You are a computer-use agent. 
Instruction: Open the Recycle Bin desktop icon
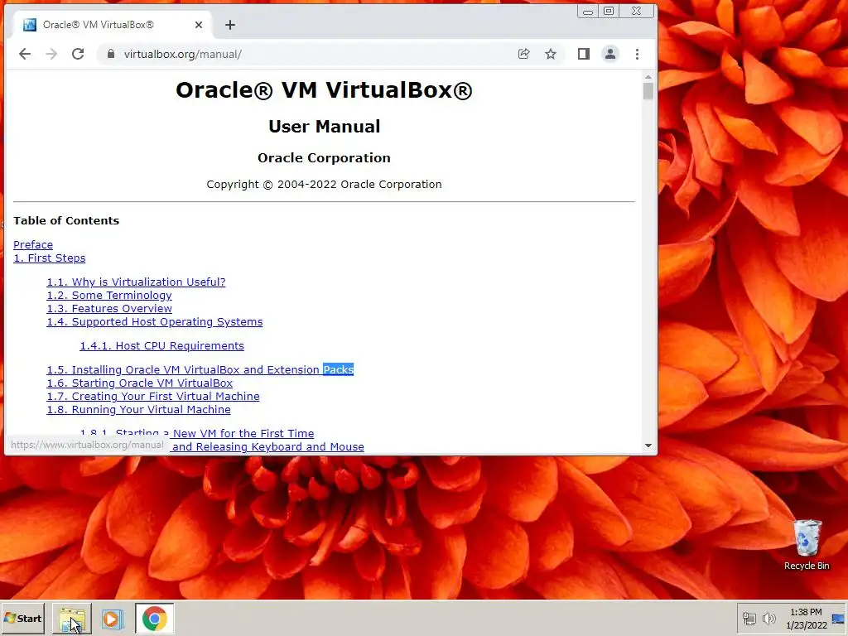coord(807,545)
